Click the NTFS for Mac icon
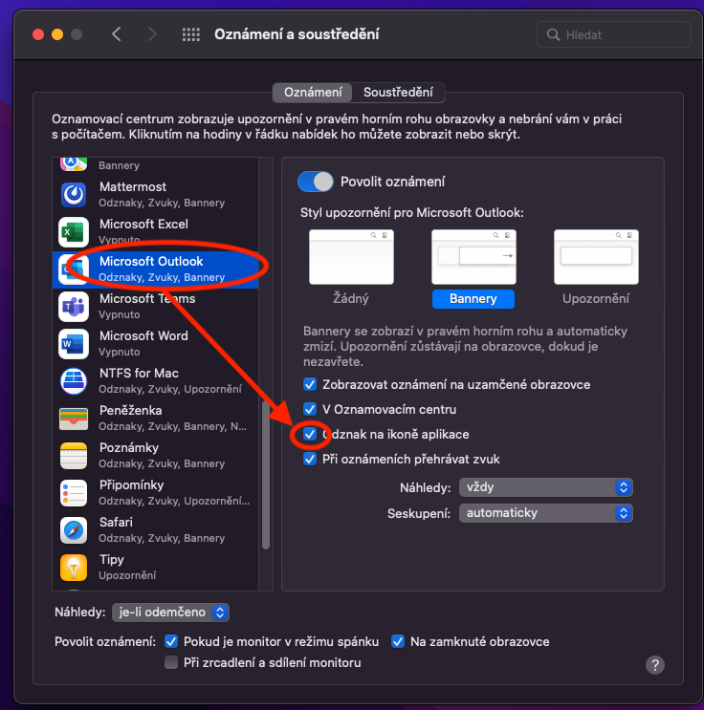Viewport: 704px width, 710px height. [74, 381]
